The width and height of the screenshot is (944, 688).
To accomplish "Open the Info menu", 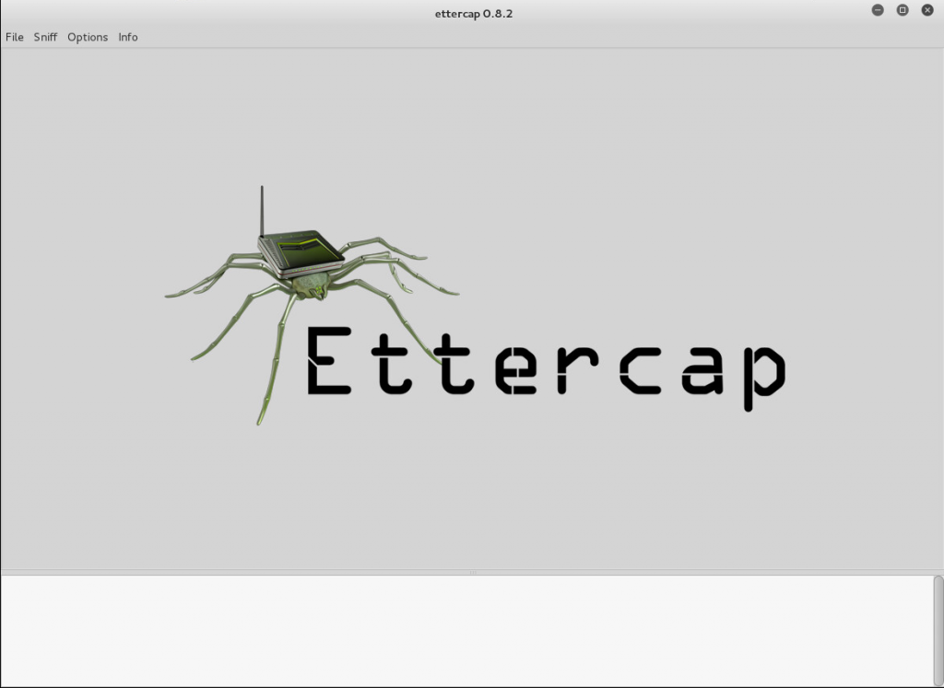I will click(128, 37).
